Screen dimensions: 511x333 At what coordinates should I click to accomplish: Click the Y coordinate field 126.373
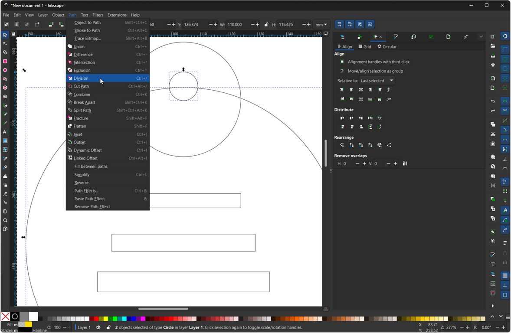195,24
